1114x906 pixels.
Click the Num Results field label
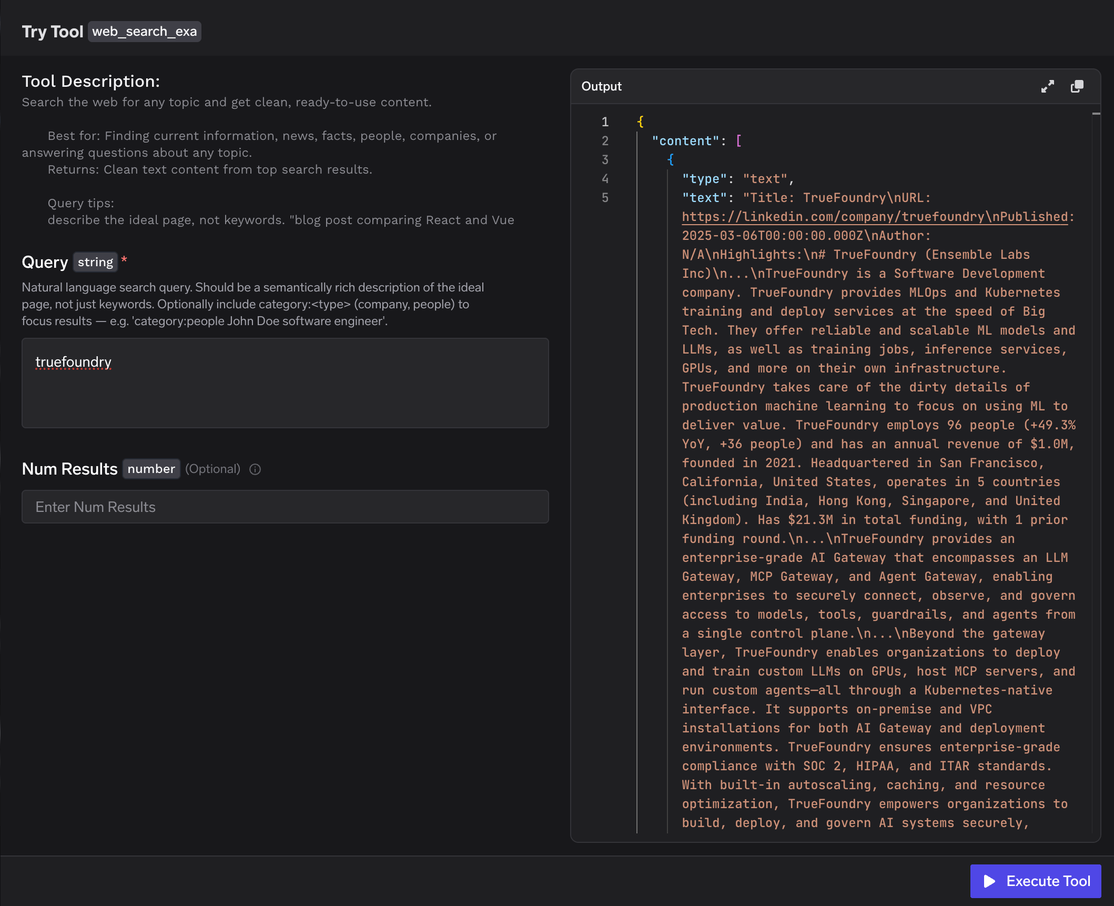[69, 469]
